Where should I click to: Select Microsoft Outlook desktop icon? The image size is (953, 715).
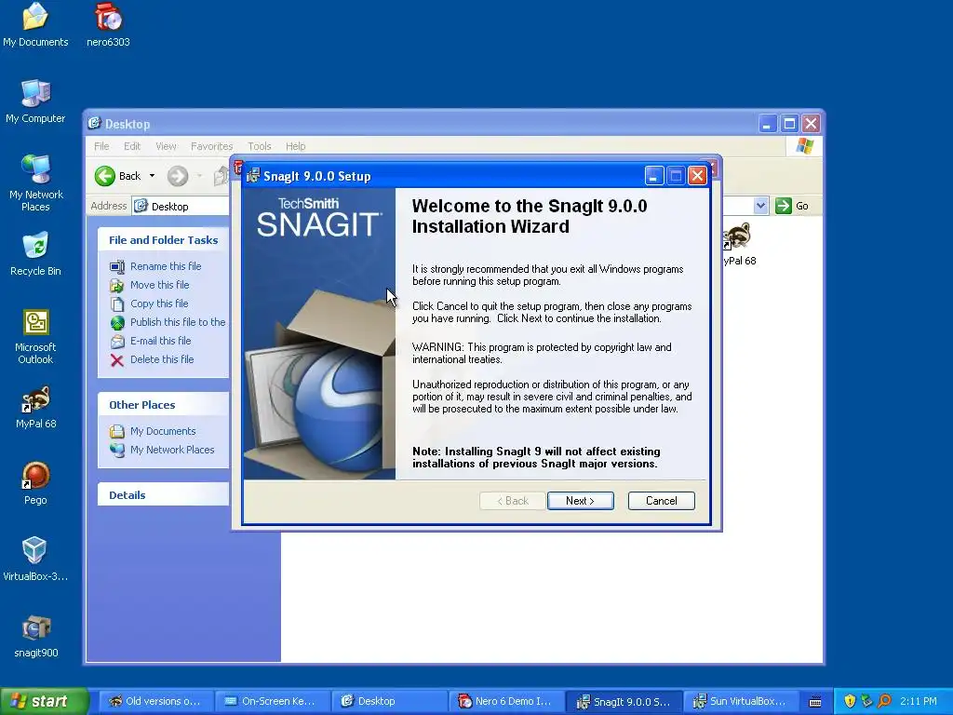click(x=35, y=336)
